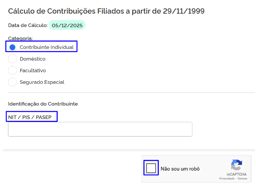256x184 pixels.
Task: Open the reCAPTCHA Privacidade link
Action: [x=227, y=179]
